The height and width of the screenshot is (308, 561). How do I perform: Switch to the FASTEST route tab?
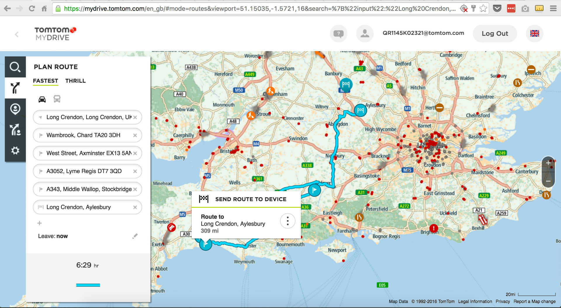pos(45,81)
